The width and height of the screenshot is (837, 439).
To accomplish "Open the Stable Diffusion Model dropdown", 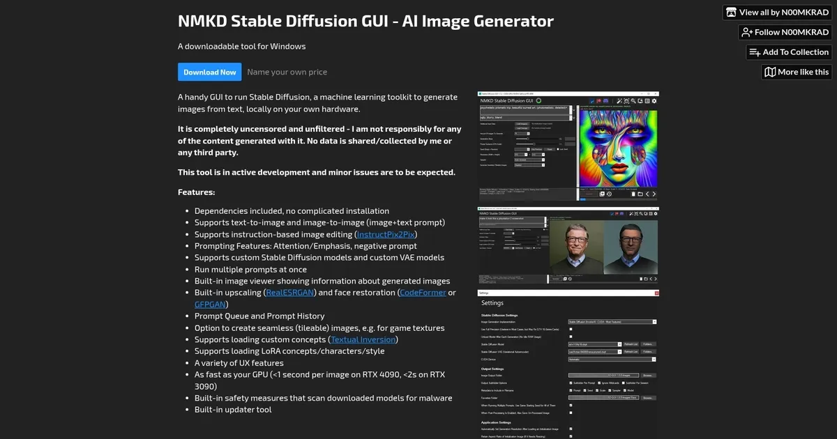I will pos(619,344).
